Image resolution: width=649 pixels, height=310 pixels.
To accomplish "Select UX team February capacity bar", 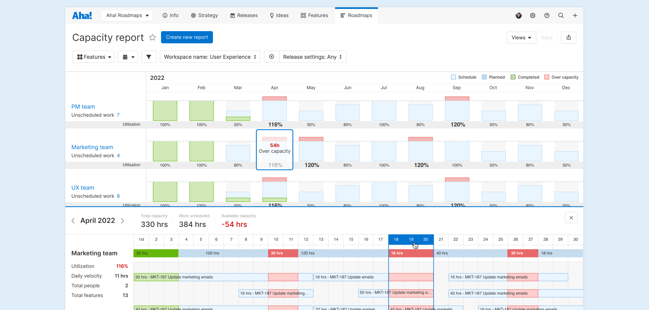I will click(x=201, y=192).
